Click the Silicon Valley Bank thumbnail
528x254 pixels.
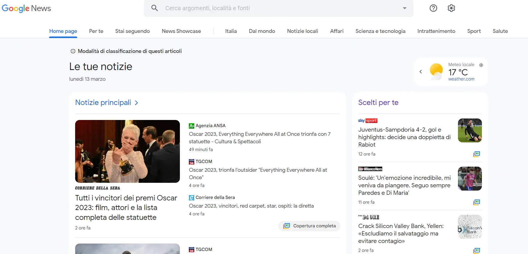(470, 227)
